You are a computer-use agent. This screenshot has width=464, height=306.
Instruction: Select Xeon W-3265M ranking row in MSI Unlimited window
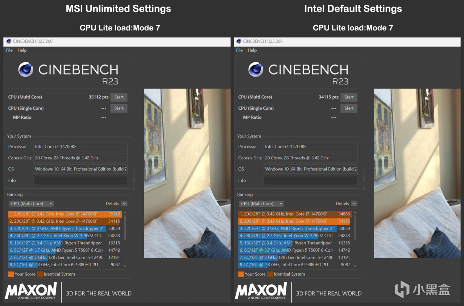pyautogui.click(x=65, y=236)
